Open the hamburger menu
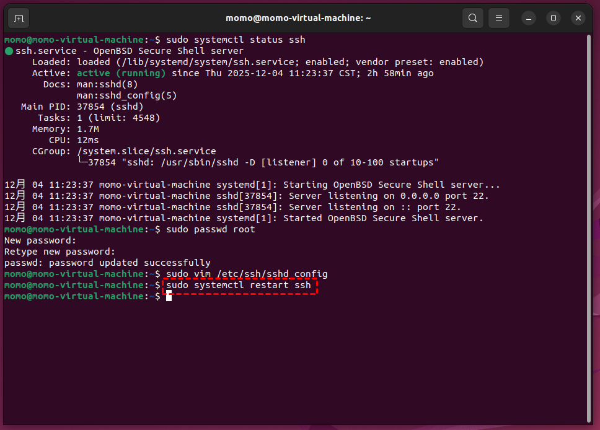Image resolution: width=600 pixels, height=430 pixels. tap(500, 17)
